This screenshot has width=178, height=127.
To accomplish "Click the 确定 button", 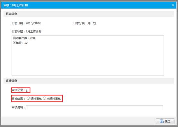I will (165, 121).
